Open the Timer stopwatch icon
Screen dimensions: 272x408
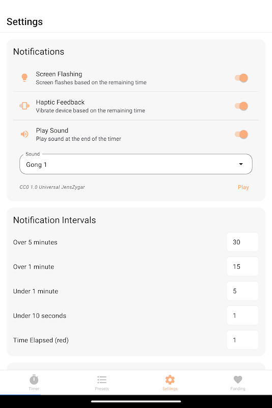[34, 379]
